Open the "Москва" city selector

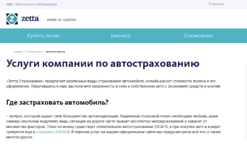pos(218,4)
